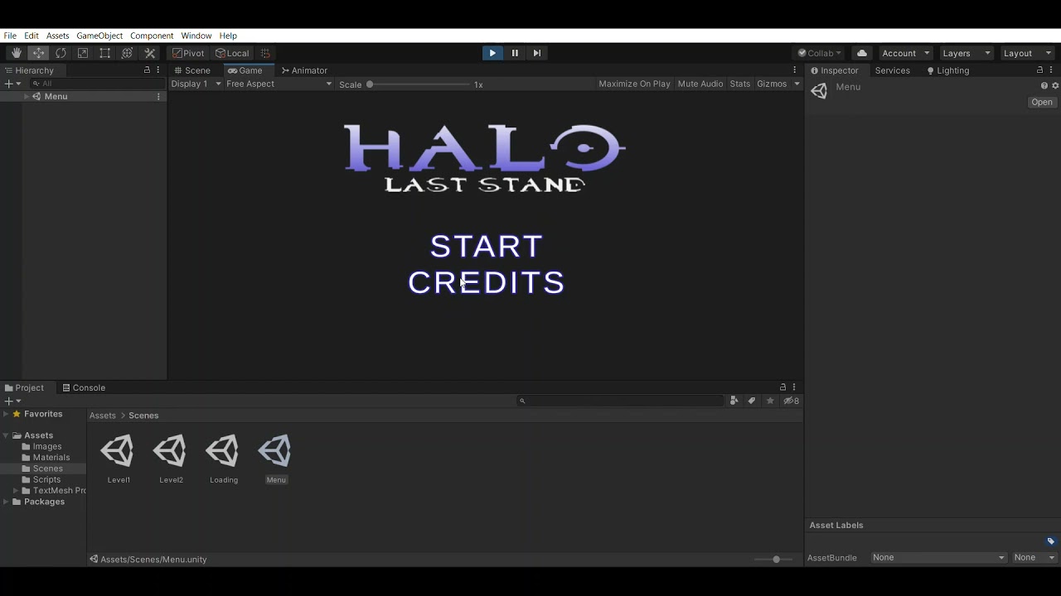Viewport: 1061px width, 596px height.
Task: Click Open button in Inspector
Action: [x=1042, y=103]
